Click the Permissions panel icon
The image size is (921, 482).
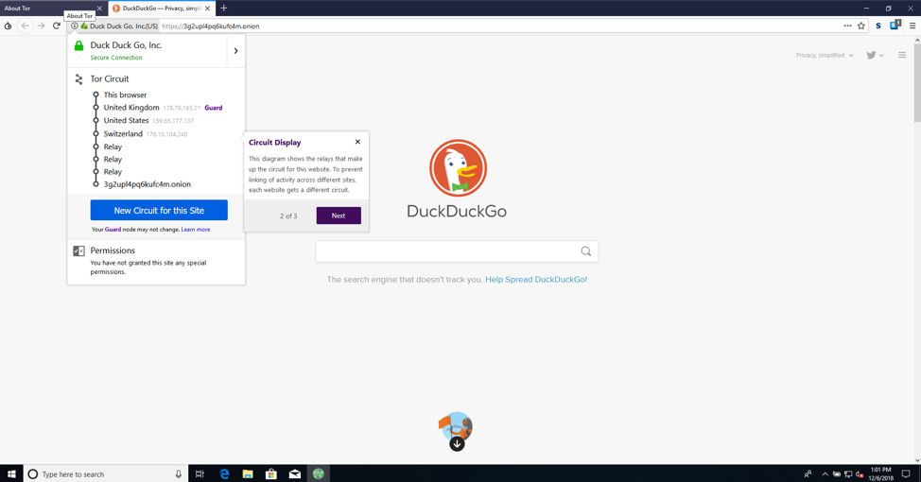pos(78,250)
